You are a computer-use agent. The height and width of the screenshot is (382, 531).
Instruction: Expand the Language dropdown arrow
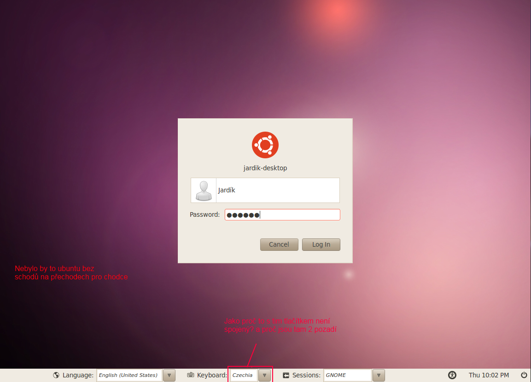click(169, 375)
